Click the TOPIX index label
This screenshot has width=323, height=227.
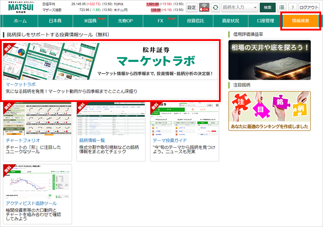click(x=119, y=4)
